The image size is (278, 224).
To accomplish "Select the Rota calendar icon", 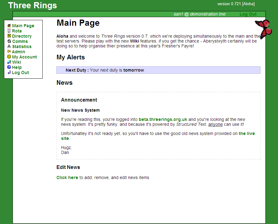I will click(9, 31).
